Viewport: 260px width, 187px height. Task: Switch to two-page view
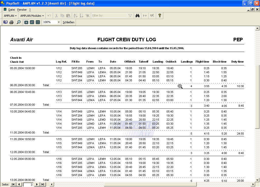point(32,22)
